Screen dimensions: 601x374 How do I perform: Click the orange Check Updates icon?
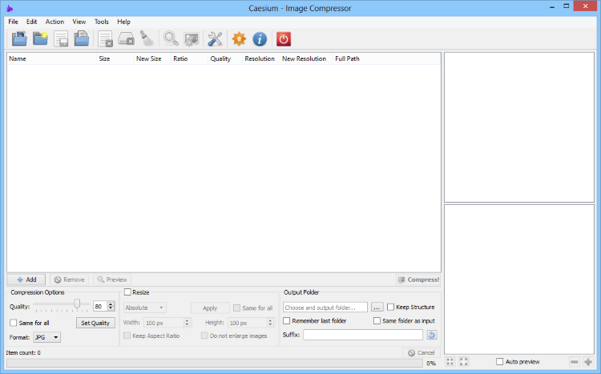(239, 38)
